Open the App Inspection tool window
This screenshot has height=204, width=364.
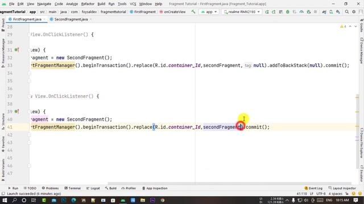(x=155, y=188)
